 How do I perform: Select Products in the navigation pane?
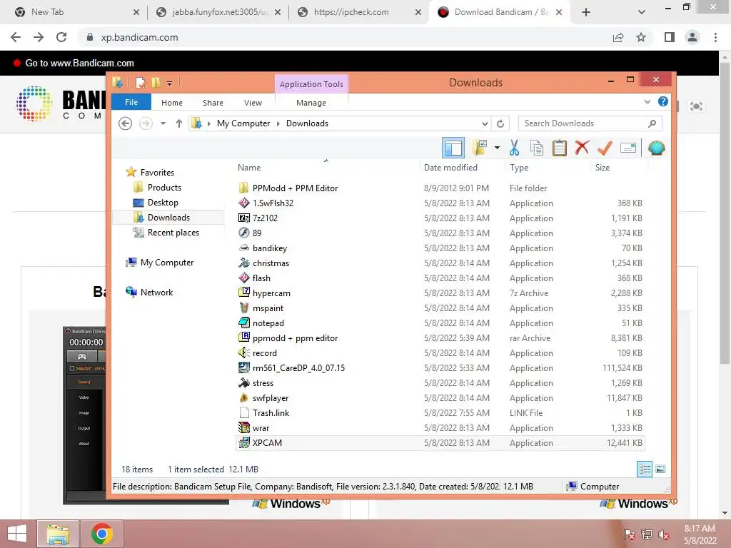coord(158,188)
